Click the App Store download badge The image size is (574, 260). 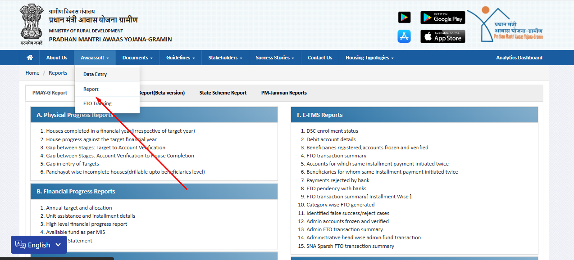[442, 36]
